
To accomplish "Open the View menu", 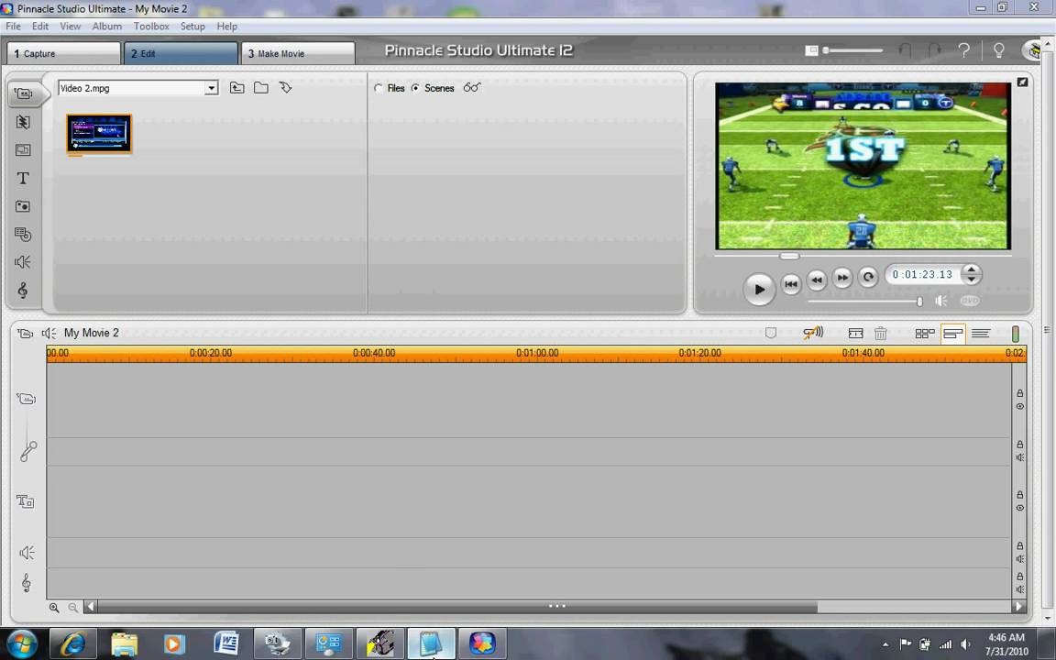I will point(70,27).
